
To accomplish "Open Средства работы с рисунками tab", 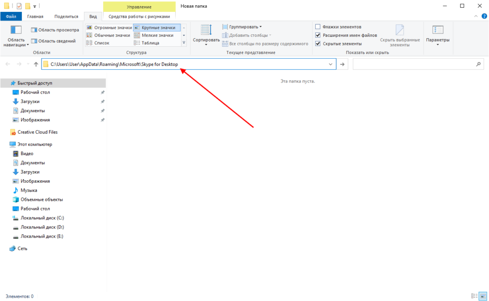I will pyautogui.click(x=139, y=17).
